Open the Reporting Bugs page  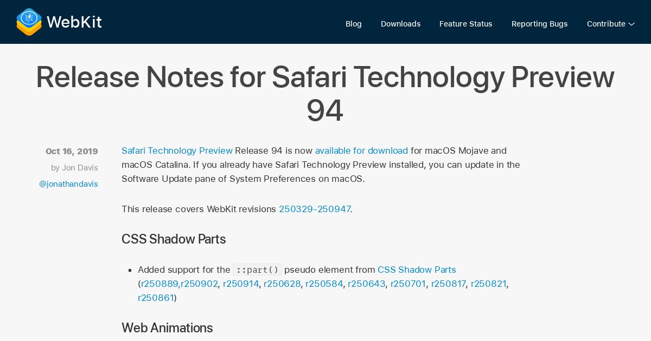pyautogui.click(x=540, y=24)
